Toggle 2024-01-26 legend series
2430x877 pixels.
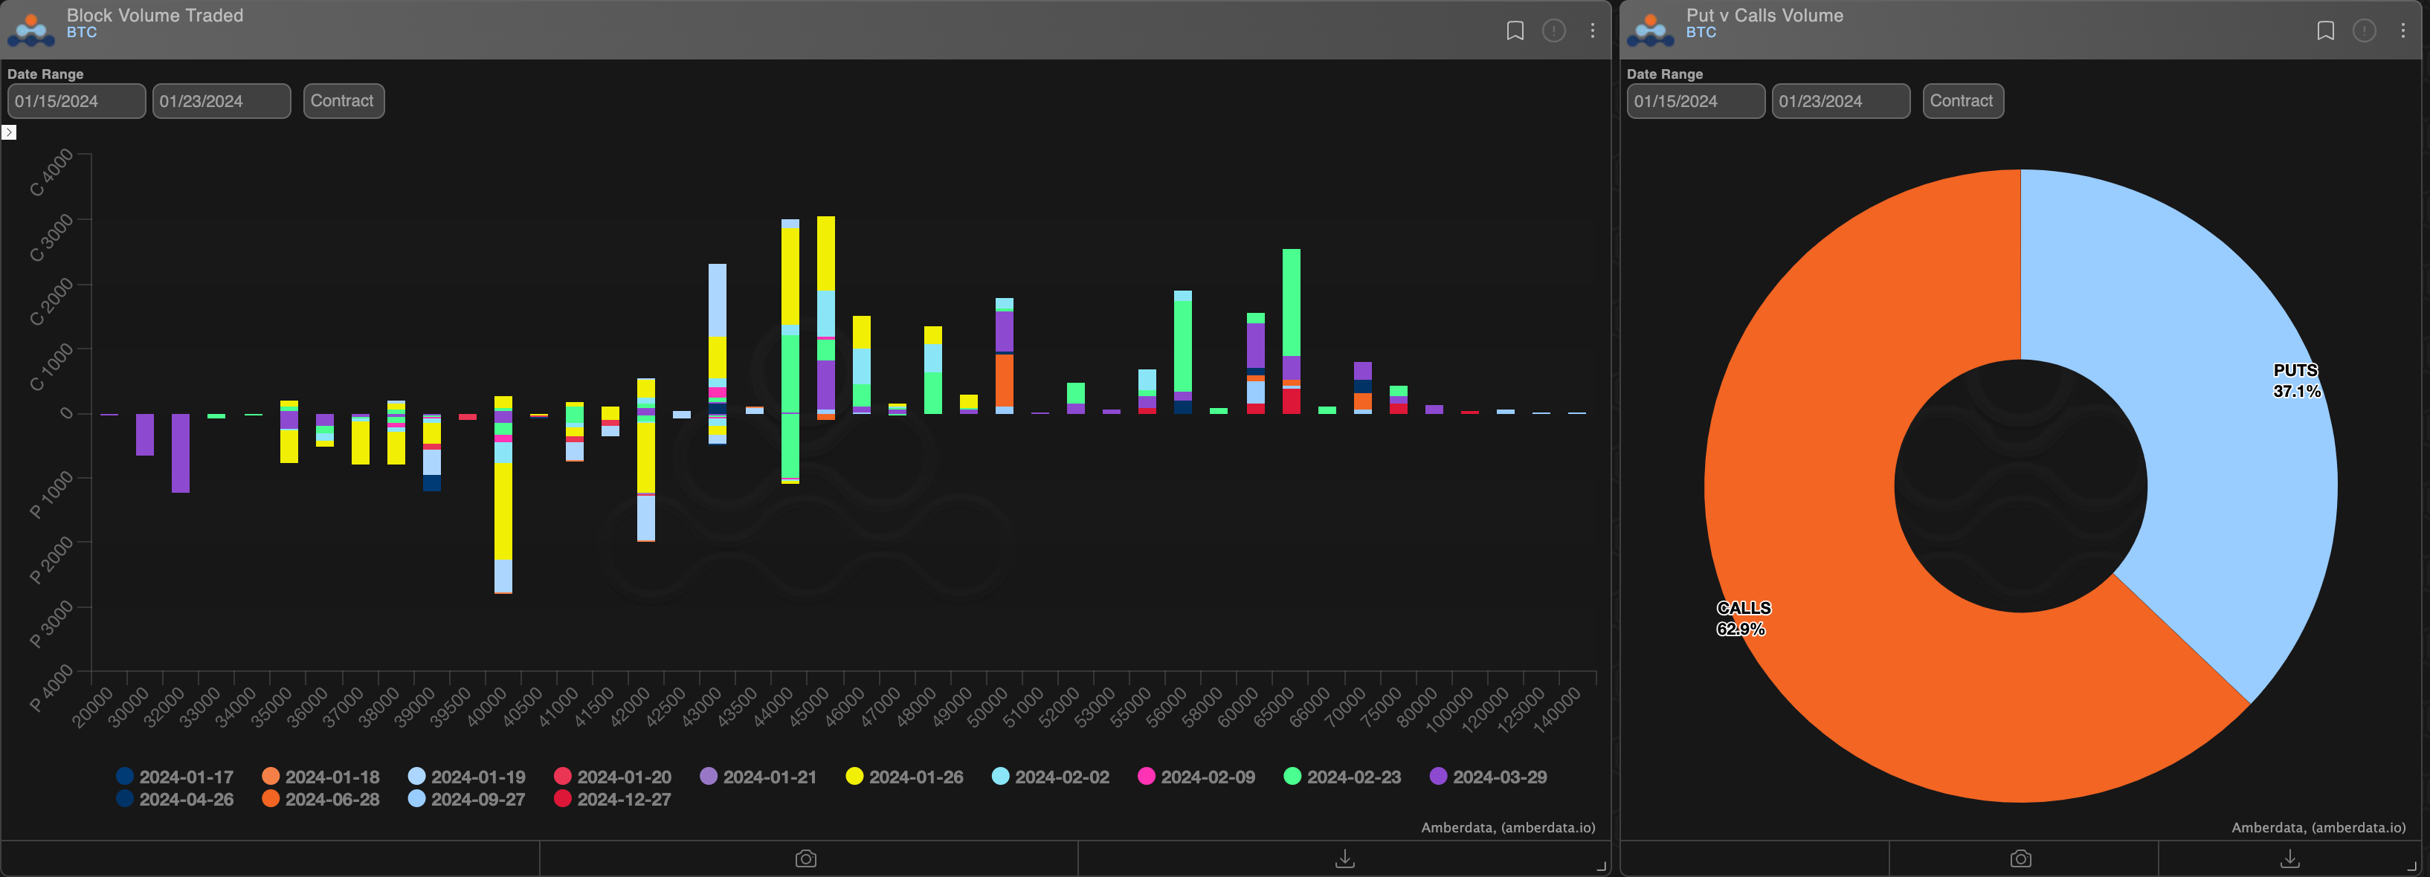pos(905,777)
